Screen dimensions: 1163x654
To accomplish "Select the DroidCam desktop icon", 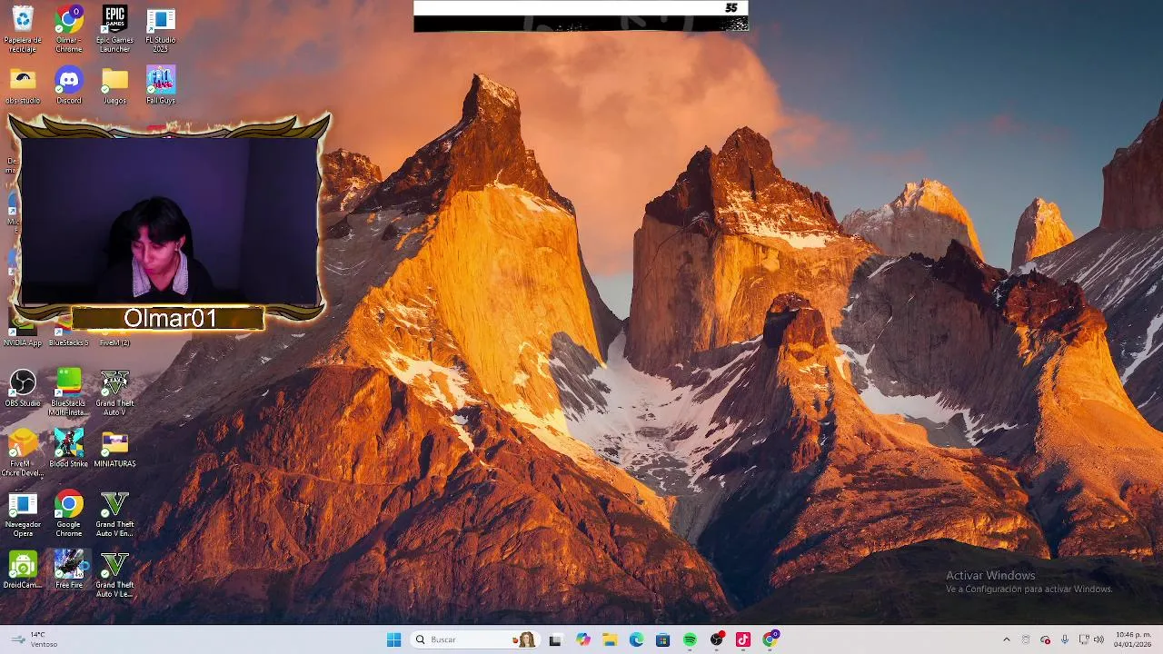I will point(23,570).
